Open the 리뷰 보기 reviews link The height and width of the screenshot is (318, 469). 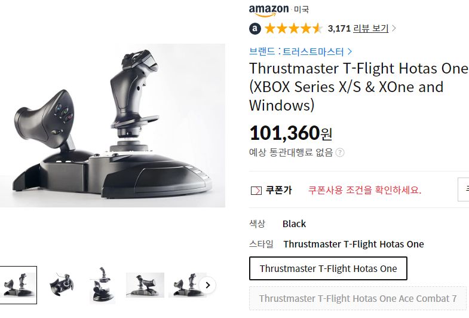click(370, 29)
